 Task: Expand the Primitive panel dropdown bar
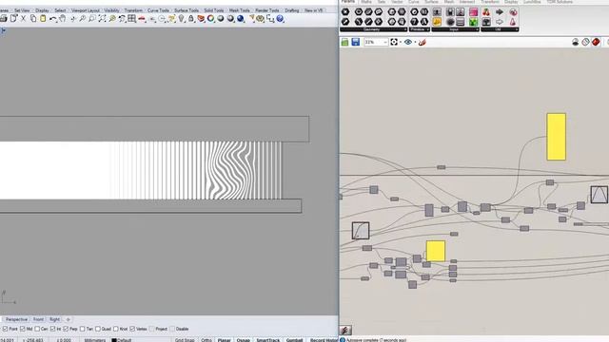click(x=419, y=29)
